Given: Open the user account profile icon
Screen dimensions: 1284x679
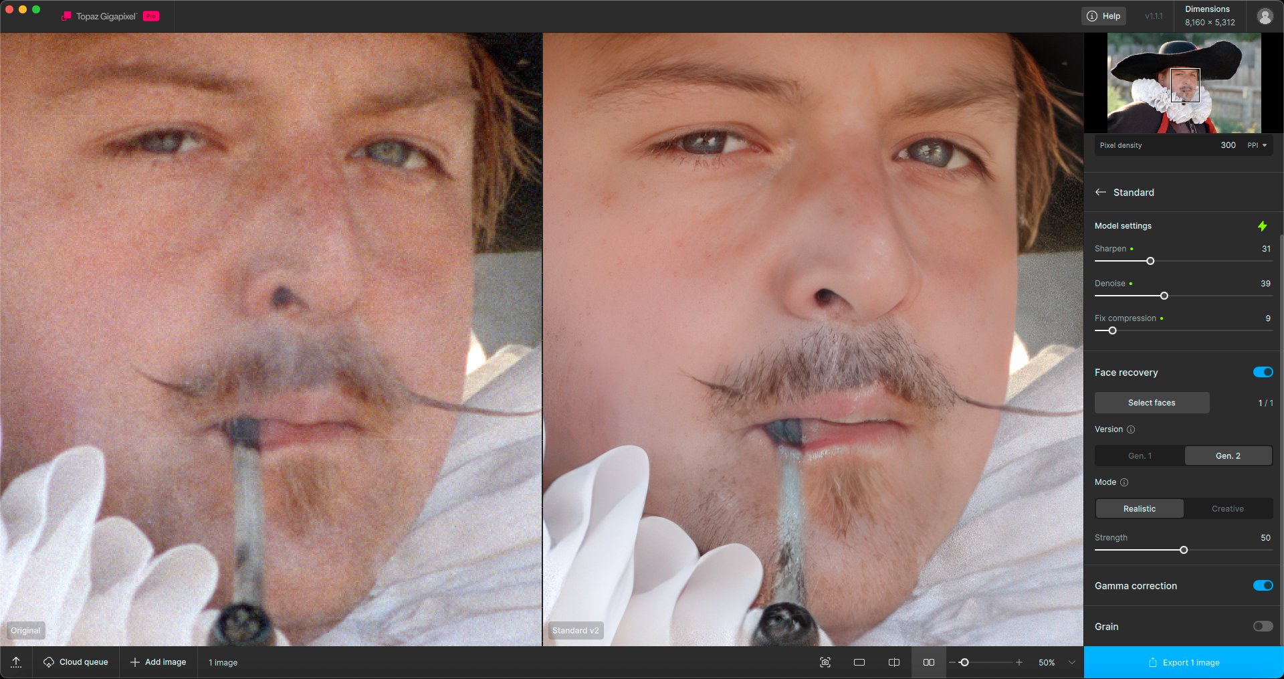Looking at the screenshot, I should click(1265, 16).
